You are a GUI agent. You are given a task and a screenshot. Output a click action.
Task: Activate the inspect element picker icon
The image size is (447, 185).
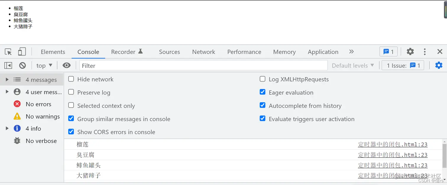coord(8,52)
